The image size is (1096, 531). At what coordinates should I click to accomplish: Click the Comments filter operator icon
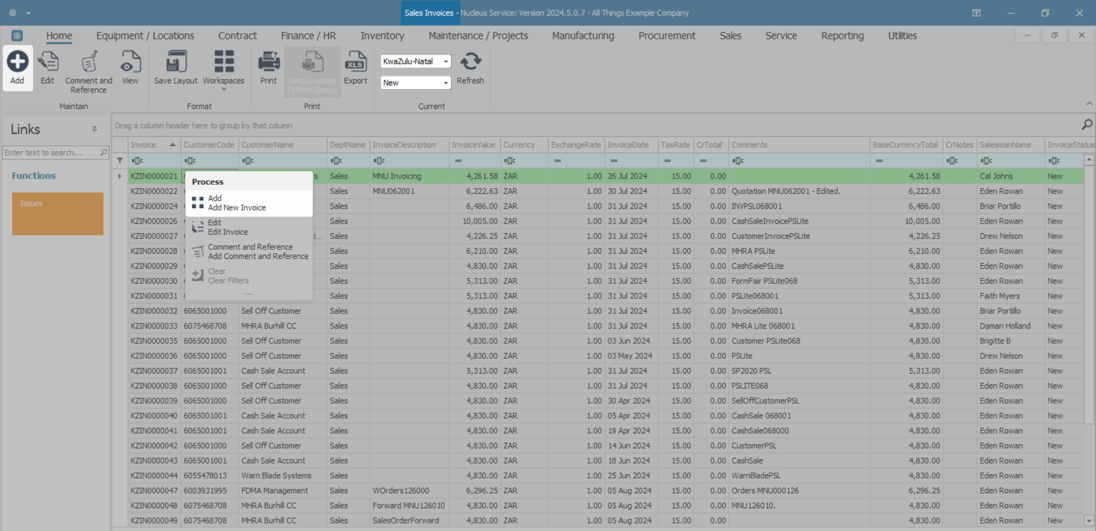click(738, 161)
